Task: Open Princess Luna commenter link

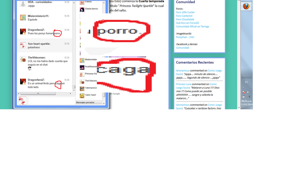Action: 184,84
